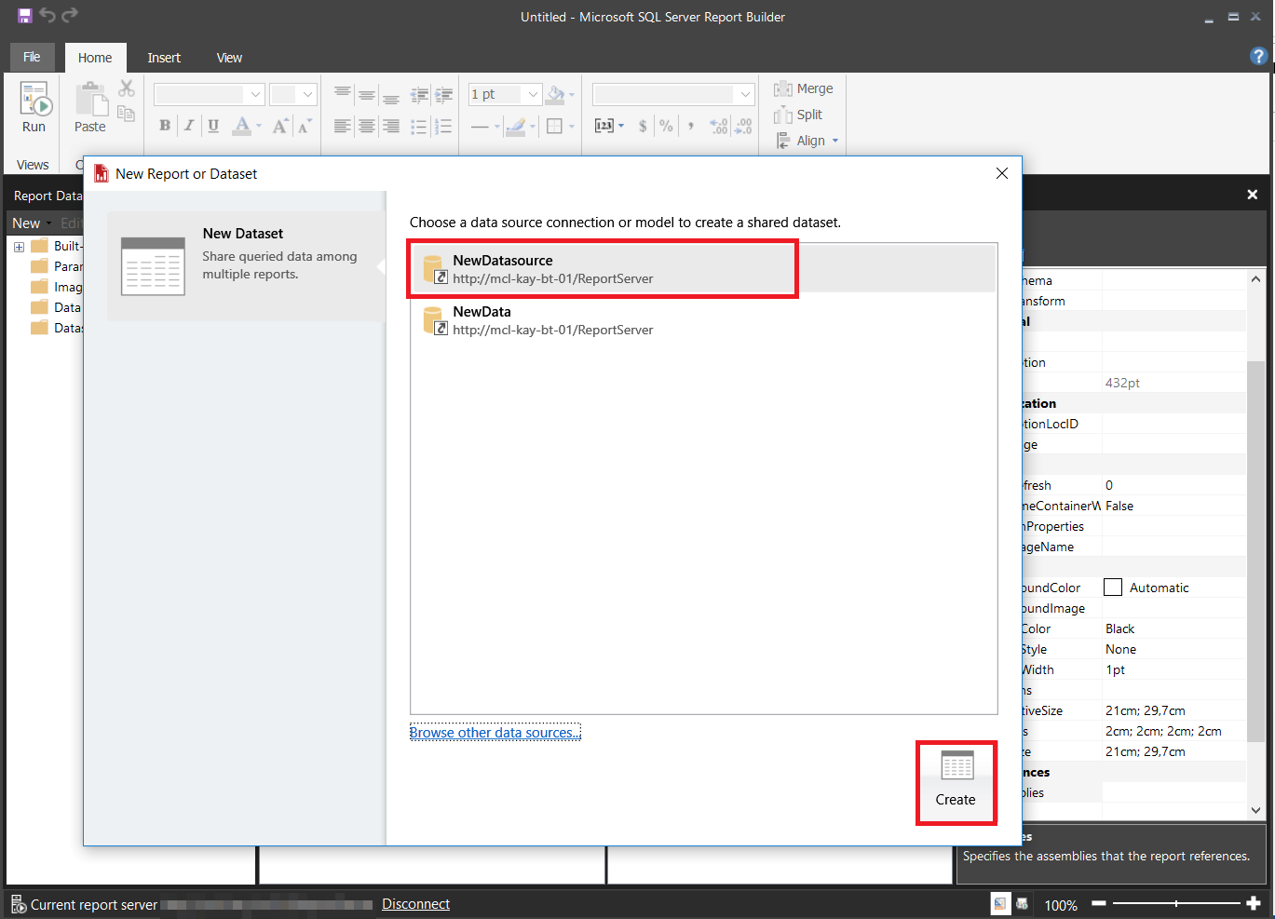The width and height of the screenshot is (1275, 919).
Task: Click the Redo arrow in title bar
Action: (70, 15)
